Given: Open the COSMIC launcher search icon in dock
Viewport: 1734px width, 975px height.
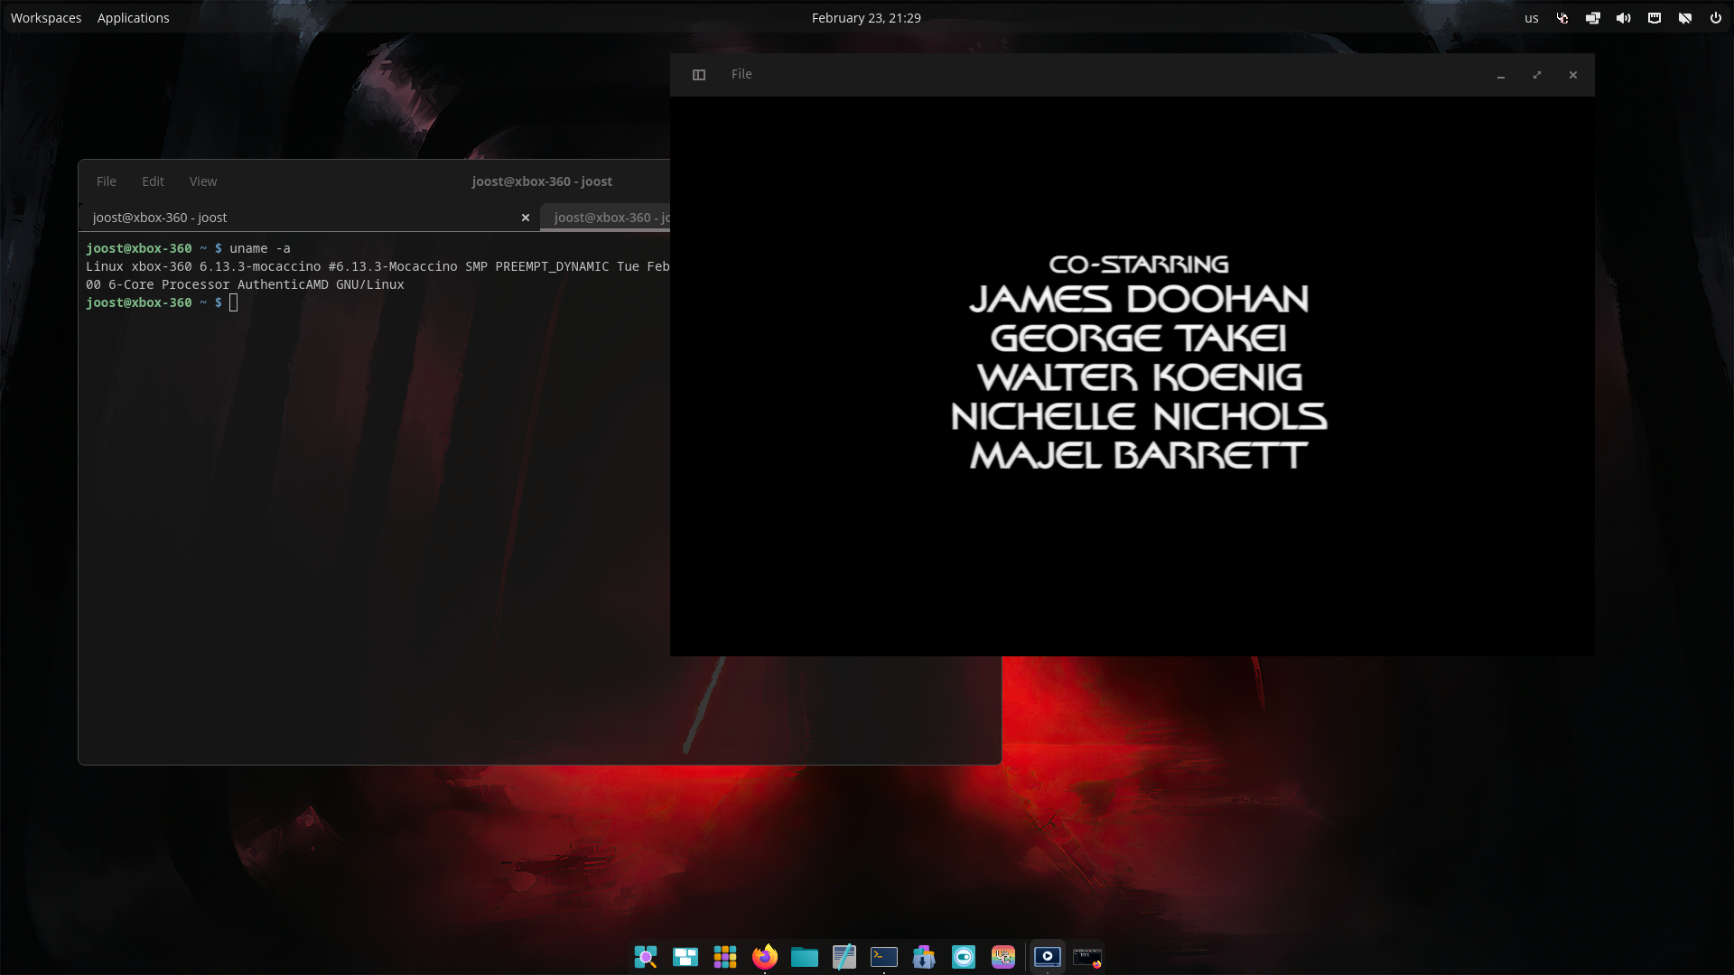Looking at the screenshot, I should pyautogui.click(x=645, y=957).
